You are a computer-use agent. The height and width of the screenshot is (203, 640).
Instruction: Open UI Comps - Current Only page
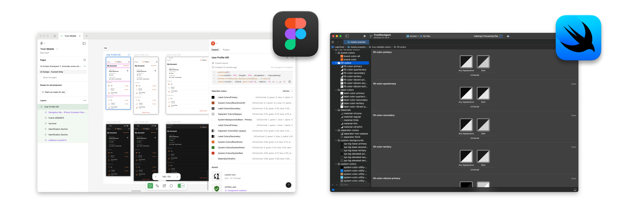point(63,72)
